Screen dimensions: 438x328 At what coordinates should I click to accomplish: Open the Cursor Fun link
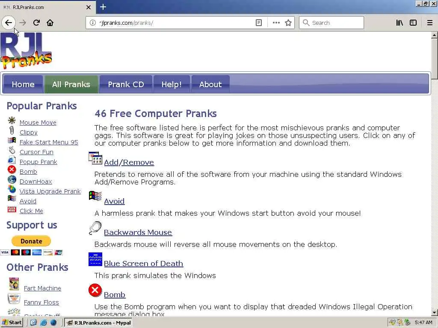point(36,152)
